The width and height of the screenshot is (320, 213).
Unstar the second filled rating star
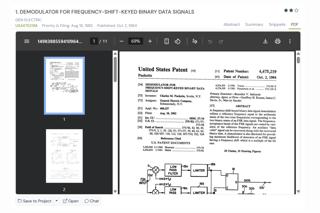pyautogui.click(x=291, y=10)
